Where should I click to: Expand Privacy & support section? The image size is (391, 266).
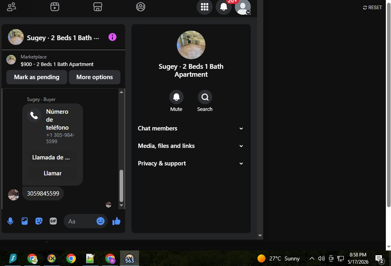tap(190, 163)
